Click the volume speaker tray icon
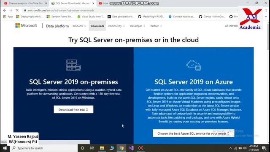The image size is (270, 152). 245,148
